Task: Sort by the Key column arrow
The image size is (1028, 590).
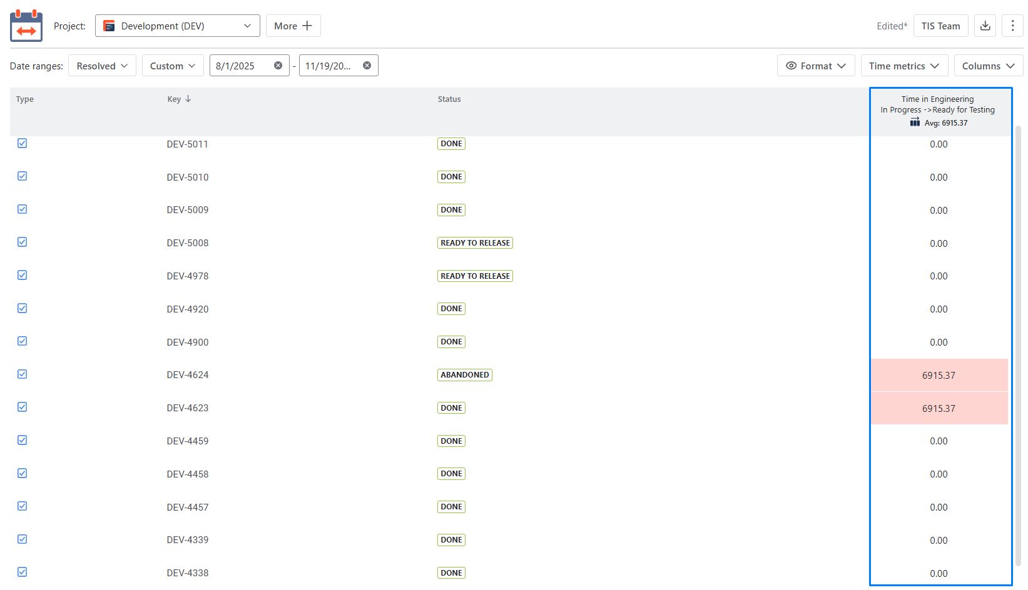Action: click(x=188, y=99)
